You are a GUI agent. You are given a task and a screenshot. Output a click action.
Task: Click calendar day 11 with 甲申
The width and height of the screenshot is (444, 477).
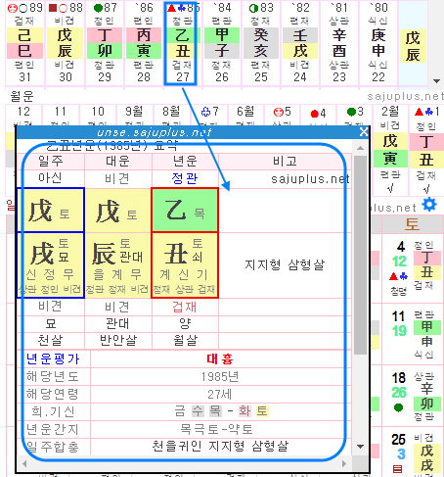tap(413, 334)
